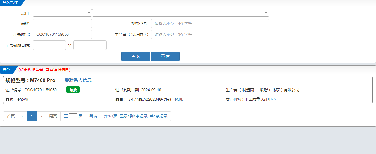
Task: Click the 跳转 button
Action: pos(93,116)
